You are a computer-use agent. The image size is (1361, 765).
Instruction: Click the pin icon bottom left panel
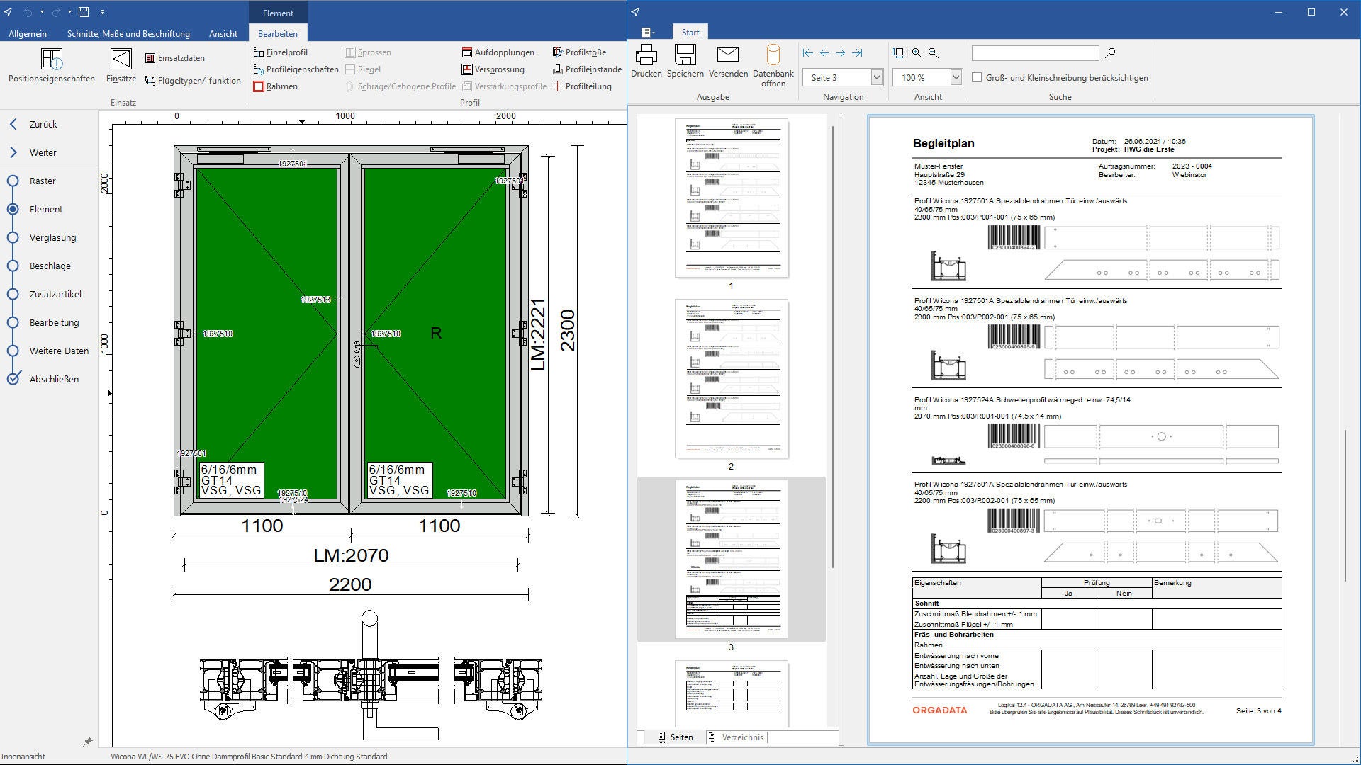click(88, 742)
